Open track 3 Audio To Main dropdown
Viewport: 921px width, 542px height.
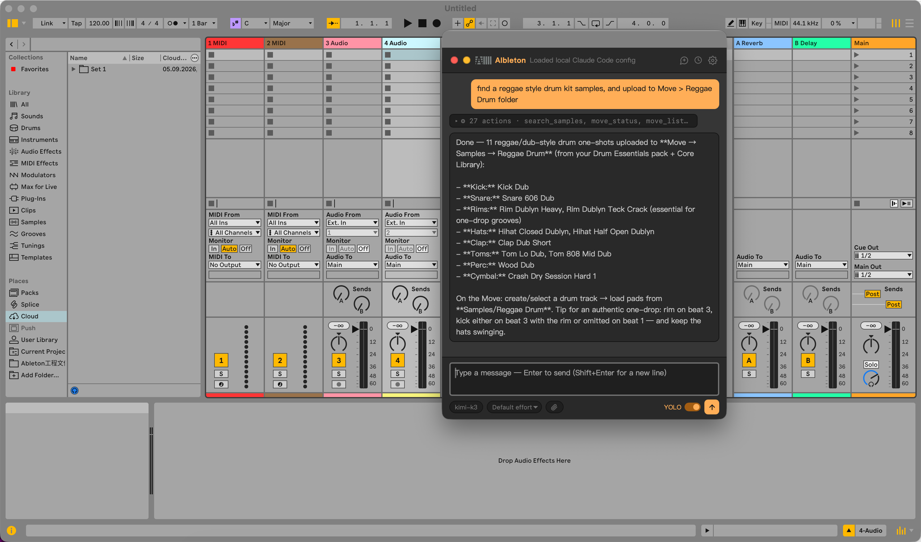click(352, 265)
